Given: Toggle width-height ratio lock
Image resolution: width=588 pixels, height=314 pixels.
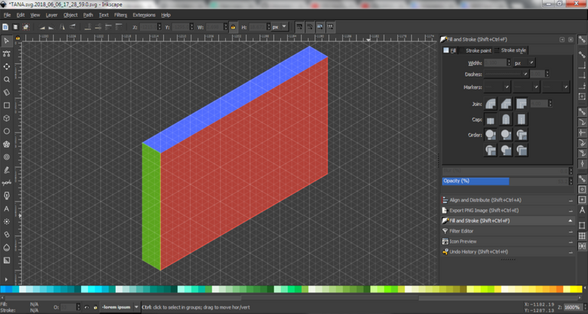Looking at the screenshot, I should (x=233, y=26).
